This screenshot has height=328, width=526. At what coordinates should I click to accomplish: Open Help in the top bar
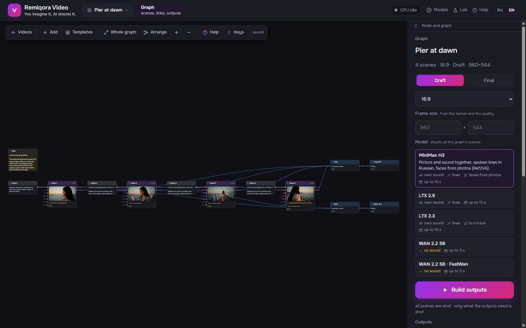tap(480, 10)
